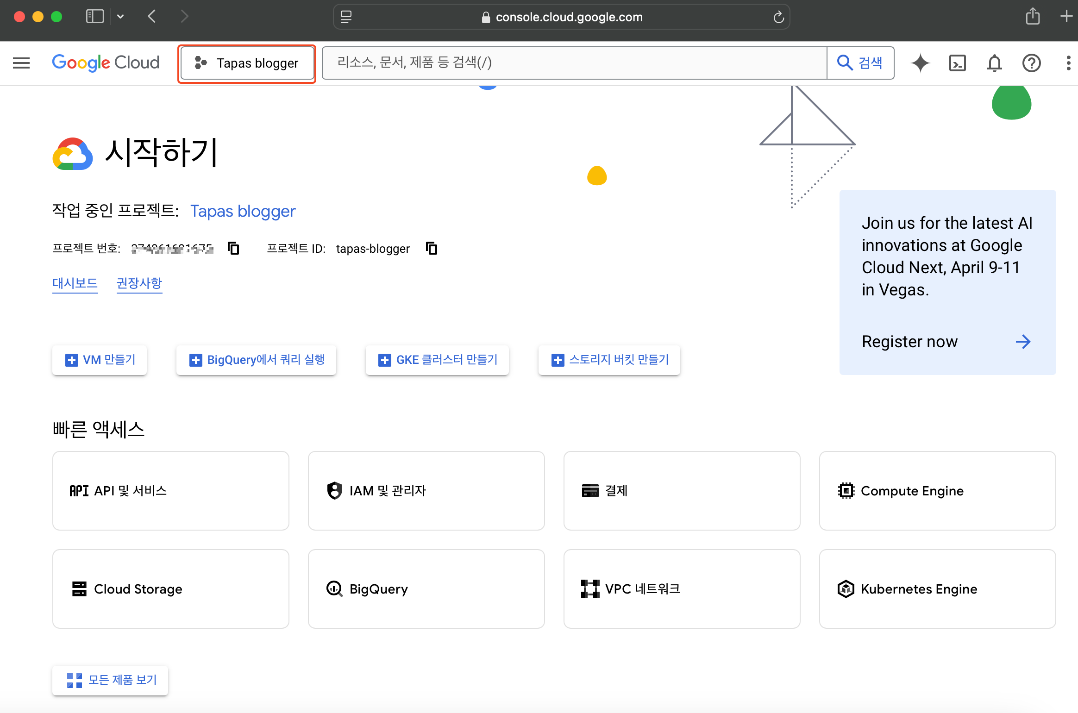Viewport: 1078px width, 713px height.
Task: Copy the project number to clipboard
Action: pyautogui.click(x=234, y=249)
